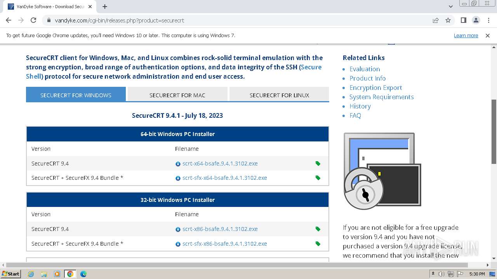Click Learn more about Chrome updates

click(466, 35)
